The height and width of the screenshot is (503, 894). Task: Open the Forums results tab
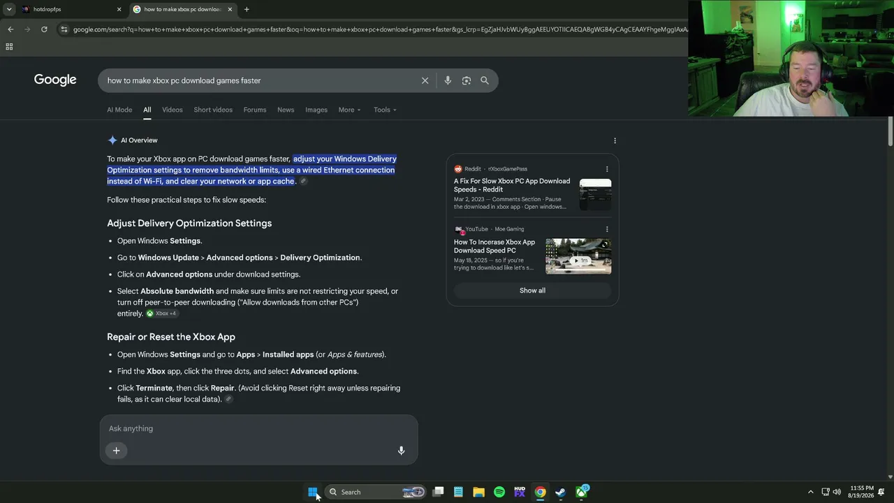tap(255, 110)
